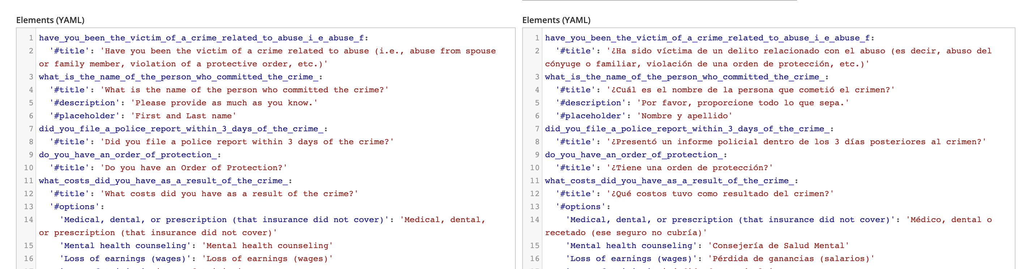Click line number 7 in the English editor gutter
1022x269 pixels.
coord(31,129)
